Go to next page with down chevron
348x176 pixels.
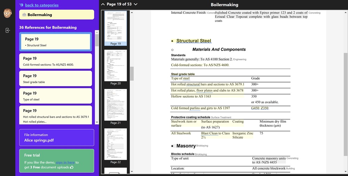pos(135,5)
